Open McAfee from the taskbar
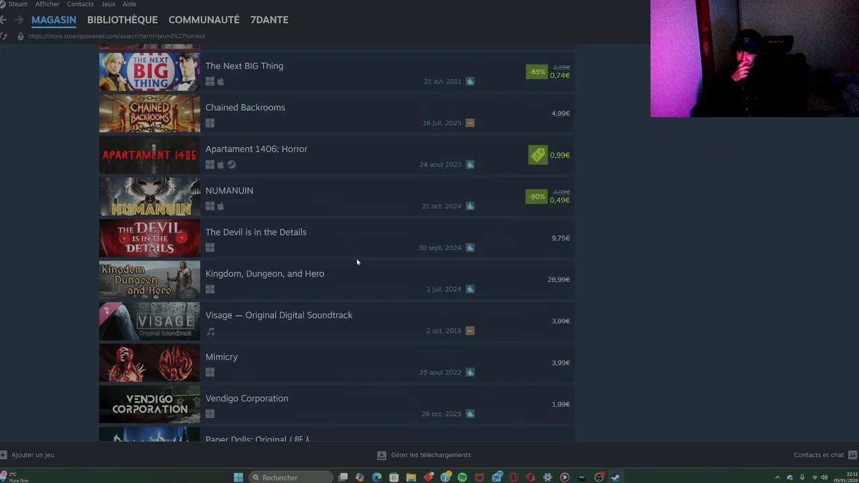859x483 pixels. [479, 478]
